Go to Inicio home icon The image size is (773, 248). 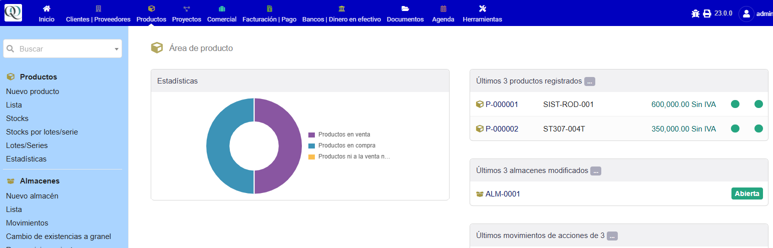point(47,13)
